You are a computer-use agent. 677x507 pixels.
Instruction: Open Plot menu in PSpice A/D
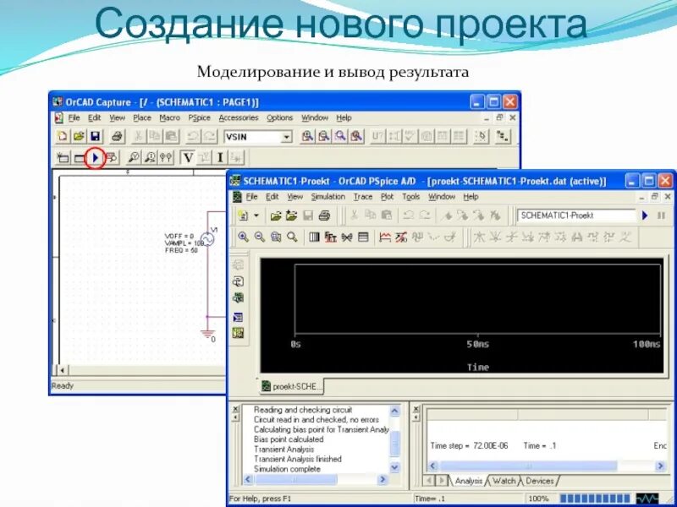(388, 196)
